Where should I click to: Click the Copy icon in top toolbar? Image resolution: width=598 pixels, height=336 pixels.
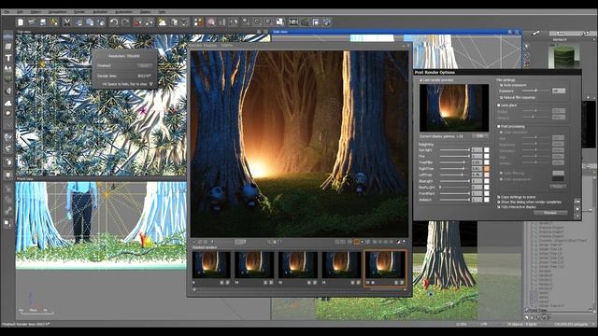(x=78, y=22)
